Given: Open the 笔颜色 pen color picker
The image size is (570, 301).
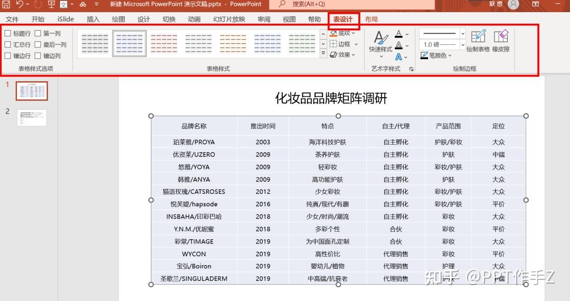Looking at the screenshot, I should point(436,55).
